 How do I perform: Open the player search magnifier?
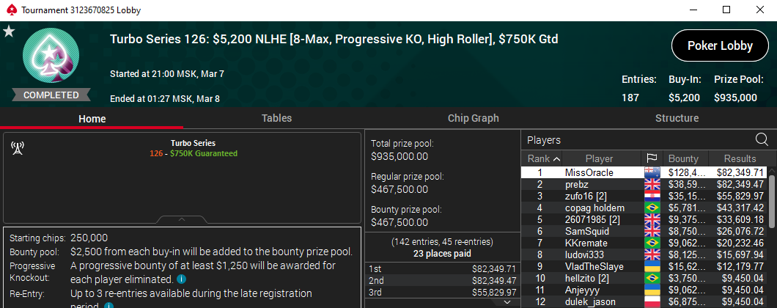(x=762, y=139)
